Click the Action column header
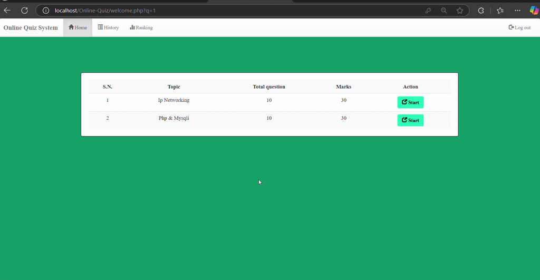Viewport: 540px width, 280px height. [x=410, y=87]
